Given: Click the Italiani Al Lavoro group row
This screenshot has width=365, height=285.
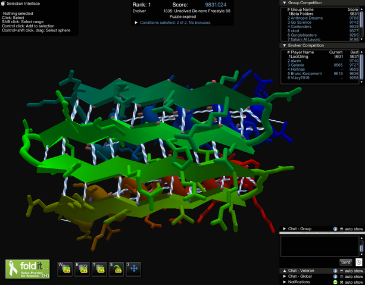Looking at the screenshot, I should [323, 39].
